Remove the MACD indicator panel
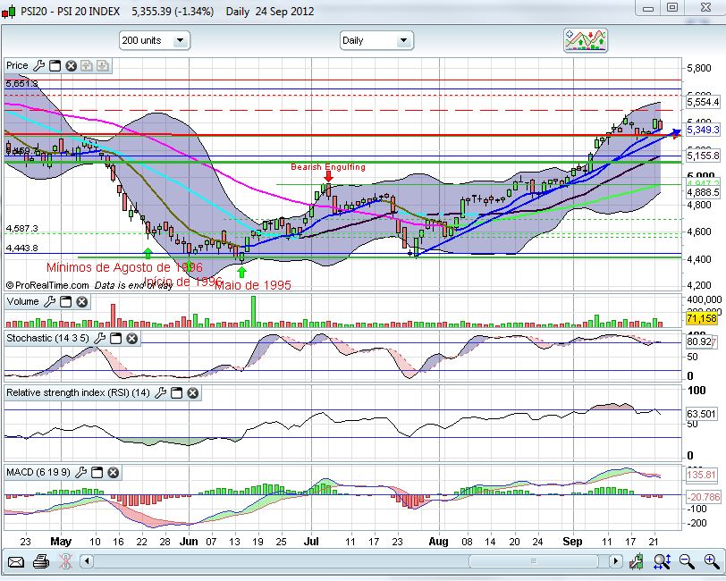Screen dimensions: 726x581 pos(113,472)
